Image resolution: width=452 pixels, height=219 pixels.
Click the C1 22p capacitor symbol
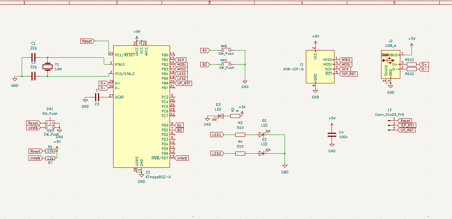click(x=33, y=57)
